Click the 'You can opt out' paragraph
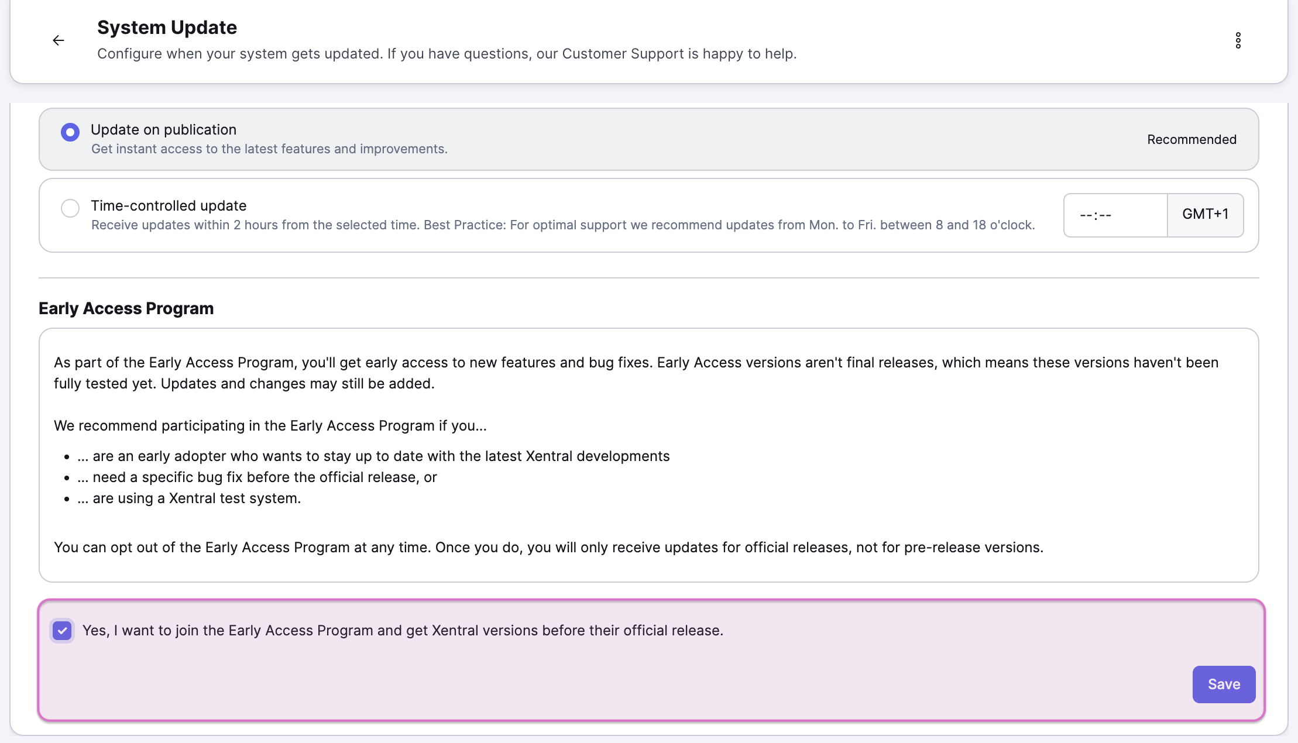The height and width of the screenshot is (743, 1298). 548,548
